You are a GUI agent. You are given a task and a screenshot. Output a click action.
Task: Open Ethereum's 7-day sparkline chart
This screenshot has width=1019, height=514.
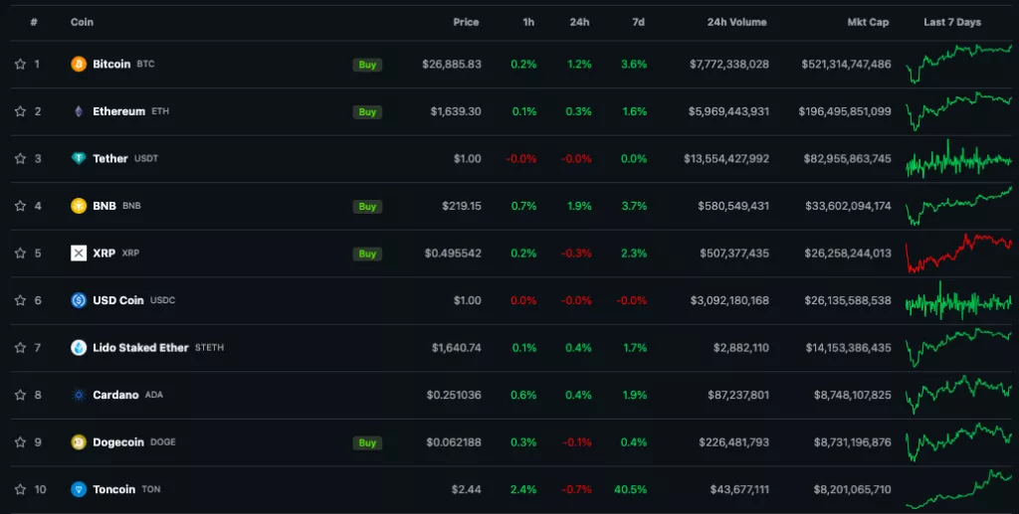pos(958,111)
